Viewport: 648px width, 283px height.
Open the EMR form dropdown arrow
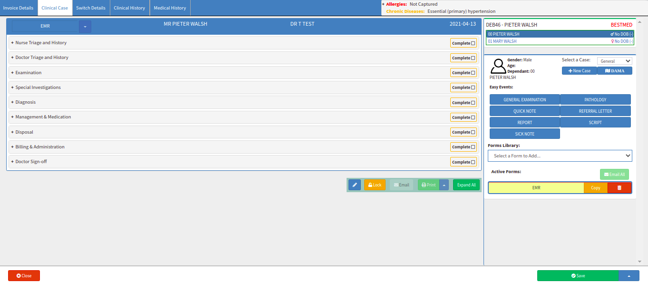point(85,27)
